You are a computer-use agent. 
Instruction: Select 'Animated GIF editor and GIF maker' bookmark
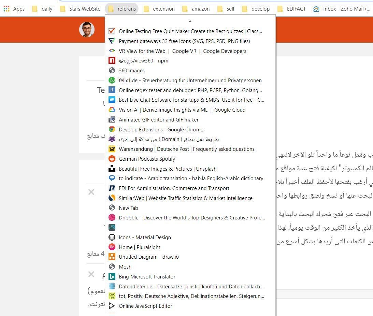(x=158, y=120)
